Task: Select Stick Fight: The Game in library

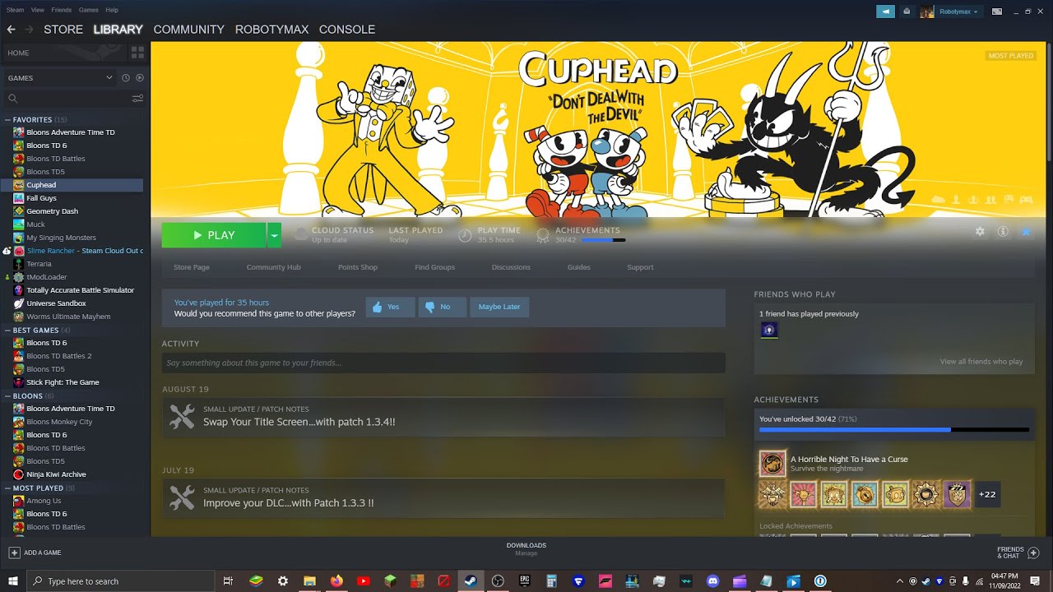Action: coord(63,382)
